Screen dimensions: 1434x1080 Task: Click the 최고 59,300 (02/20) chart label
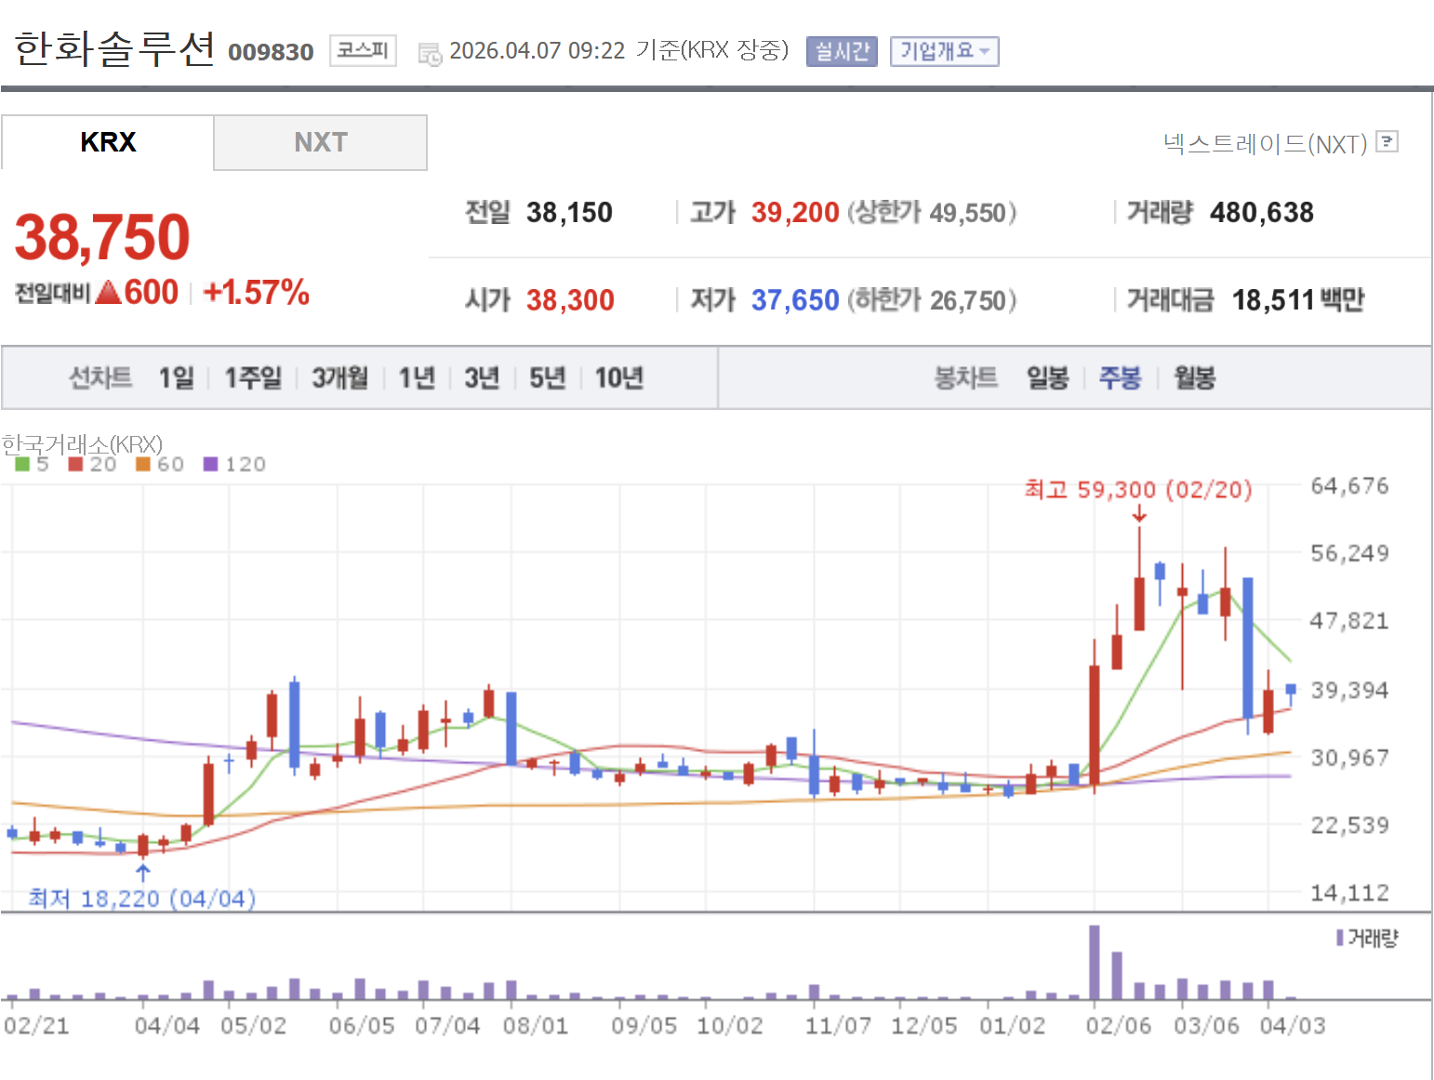[1138, 490]
